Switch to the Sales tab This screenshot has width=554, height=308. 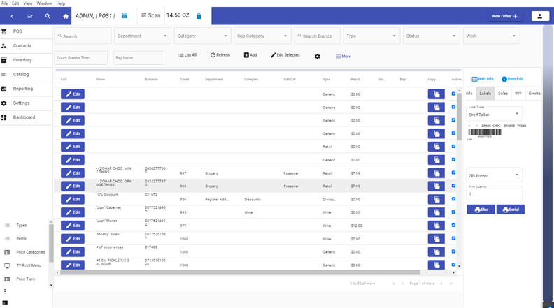503,94
